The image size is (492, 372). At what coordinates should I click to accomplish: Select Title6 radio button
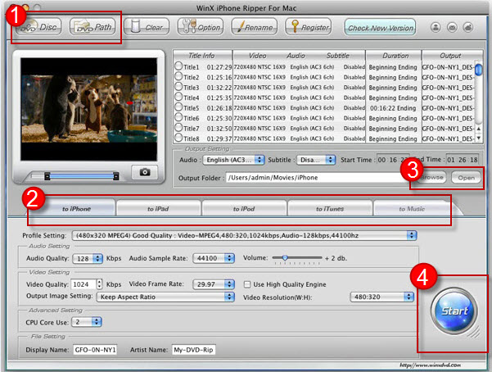178,117
